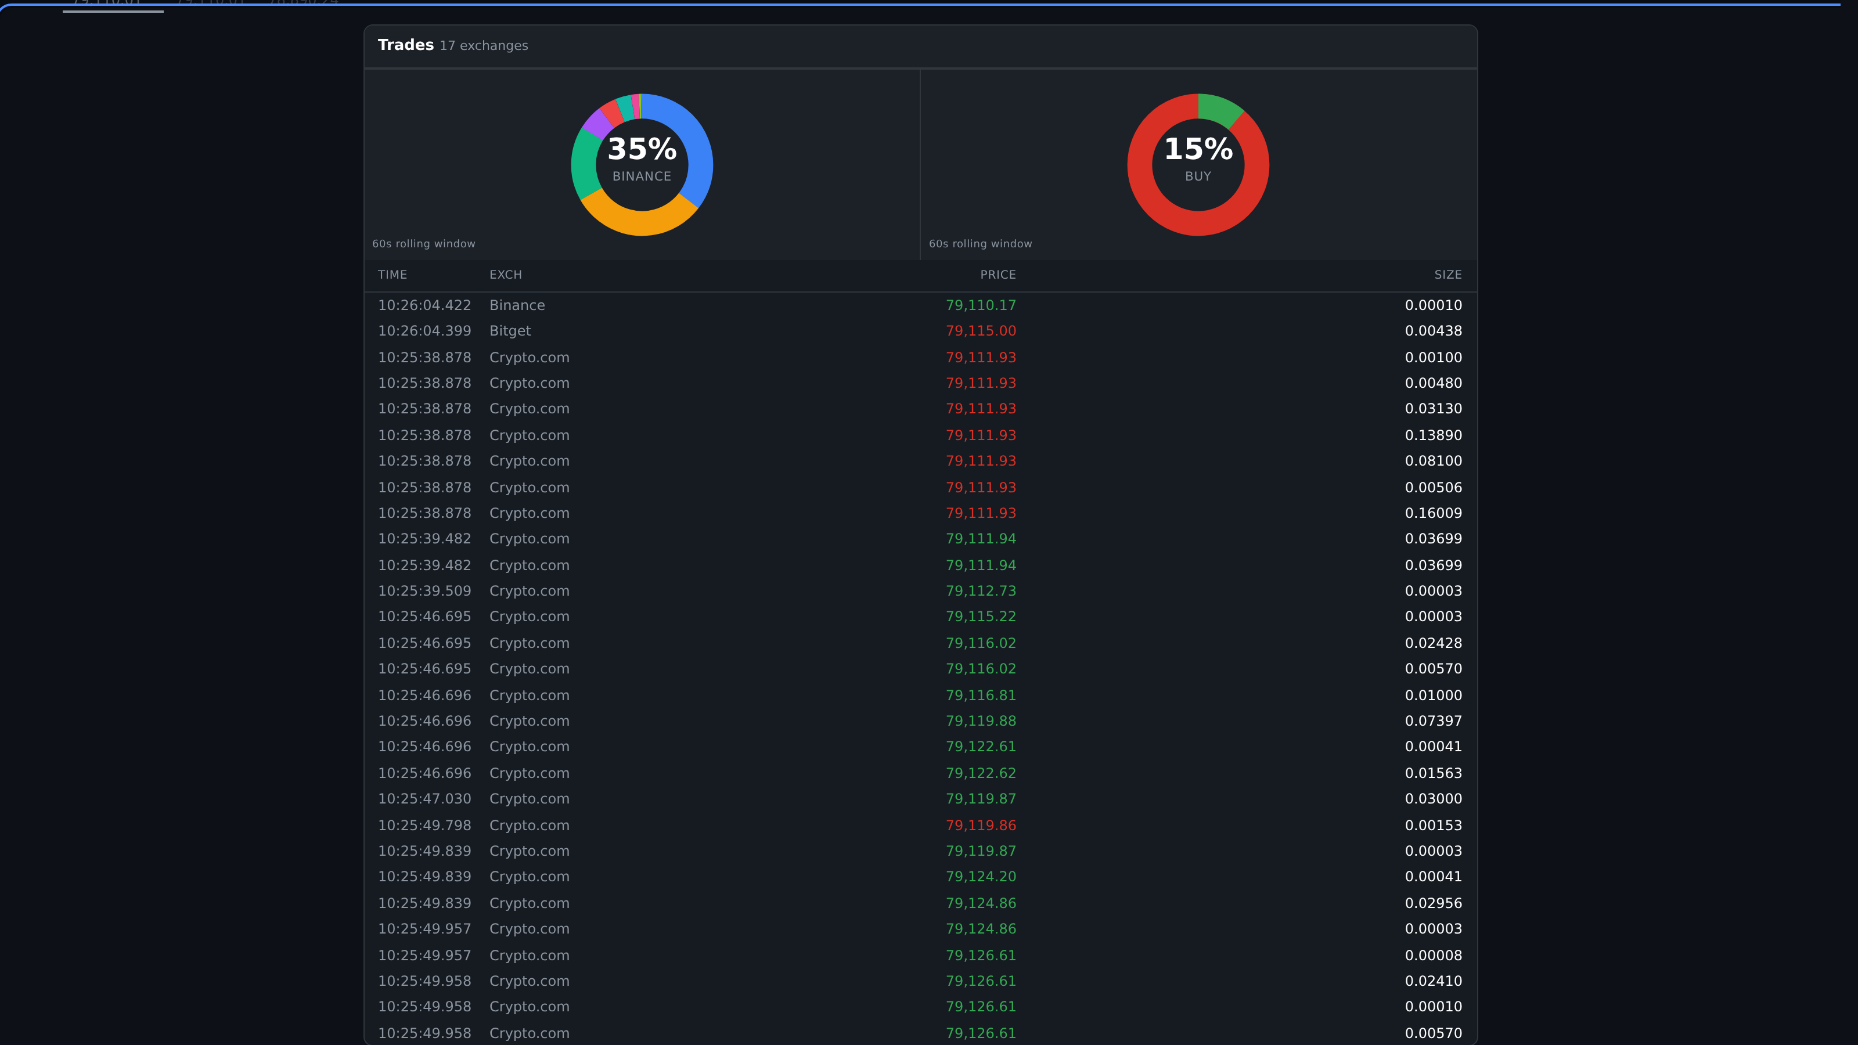Click the price 79,122.62

point(981,773)
